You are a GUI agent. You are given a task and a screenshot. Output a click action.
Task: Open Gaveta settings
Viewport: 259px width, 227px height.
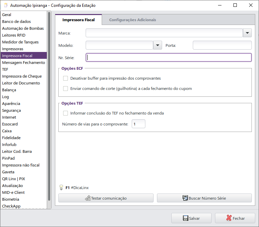pos(24,172)
